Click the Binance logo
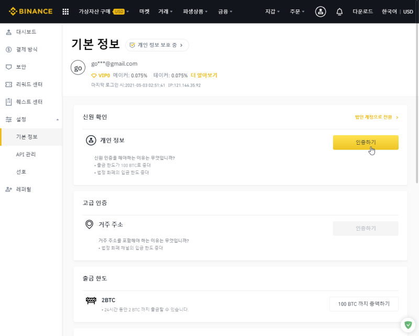The image size is (419, 336). tap(31, 12)
